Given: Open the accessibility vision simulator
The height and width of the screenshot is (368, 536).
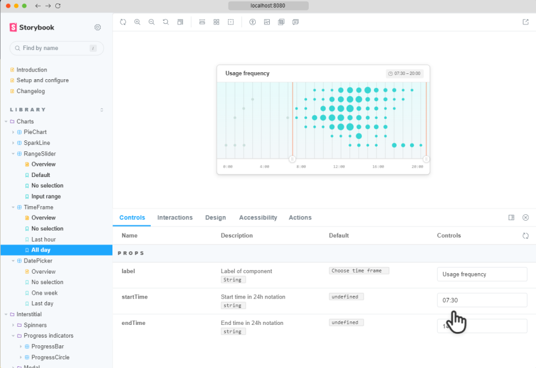Looking at the screenshot, I should 253,22.
